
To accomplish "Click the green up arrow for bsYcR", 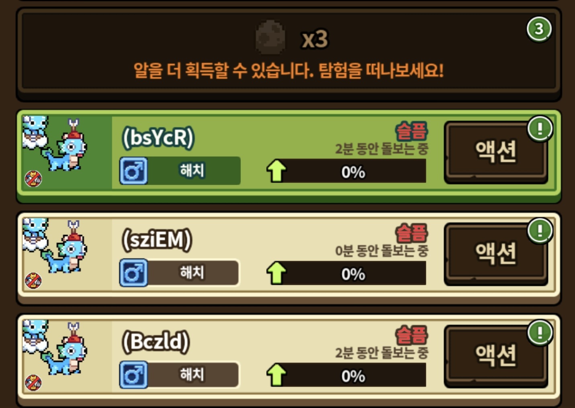I will point(276,171).
